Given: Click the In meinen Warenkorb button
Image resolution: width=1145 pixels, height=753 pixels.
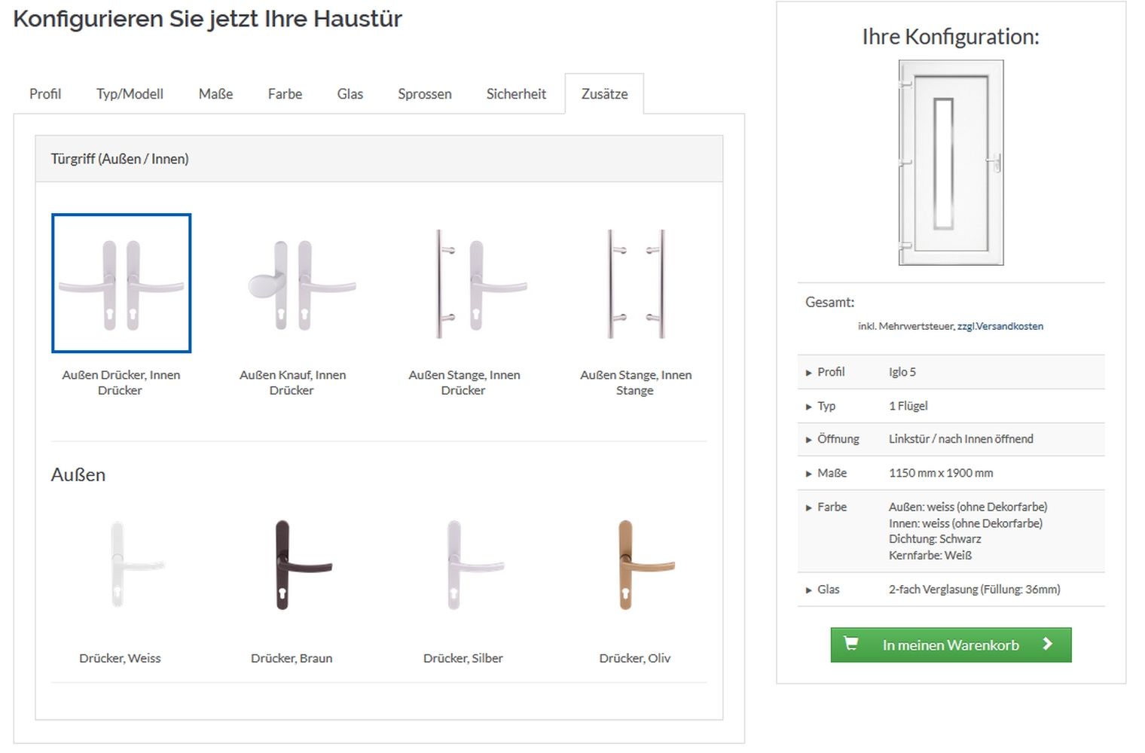Looking at the screenshot, I should coord(951,645).
